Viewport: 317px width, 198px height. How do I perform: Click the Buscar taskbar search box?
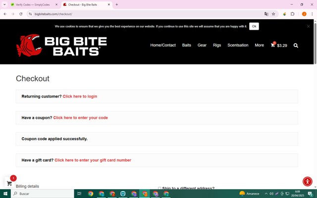point(43,194)
